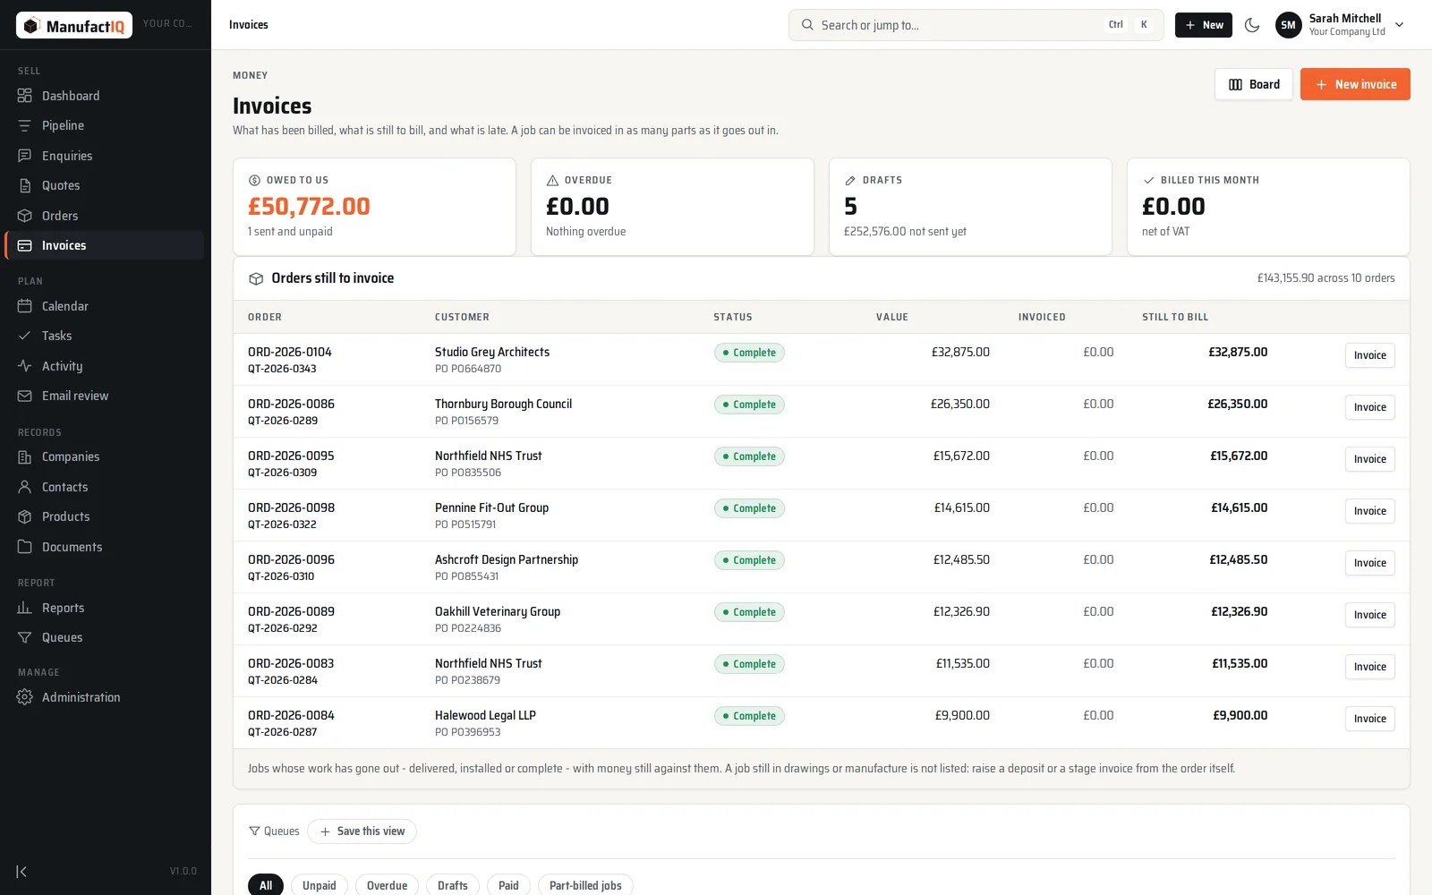Click the Drafts summary card
The width and height of the screenshot is (1432, 895).
click(970, 207)
